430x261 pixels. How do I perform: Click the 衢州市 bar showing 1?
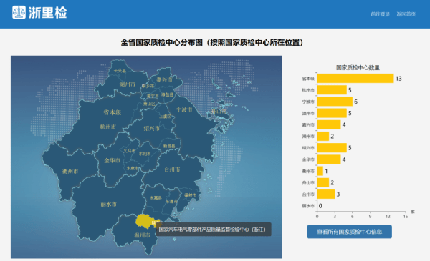click(320, 171)
